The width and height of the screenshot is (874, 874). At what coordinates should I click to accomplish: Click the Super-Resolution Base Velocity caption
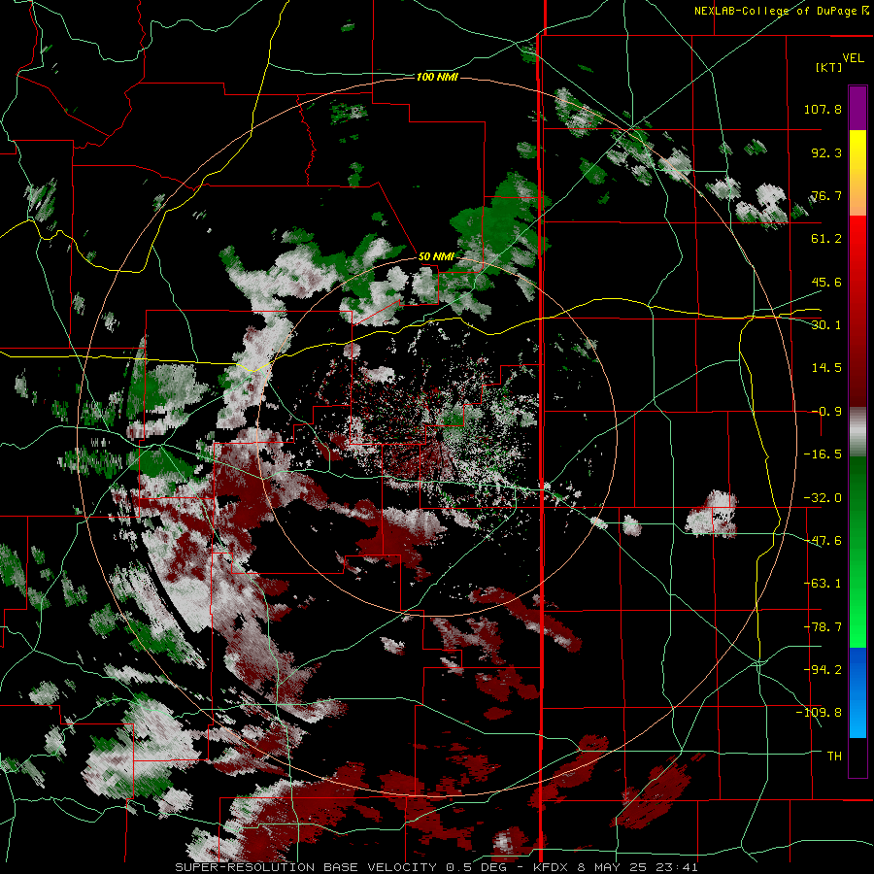[436, 867]
